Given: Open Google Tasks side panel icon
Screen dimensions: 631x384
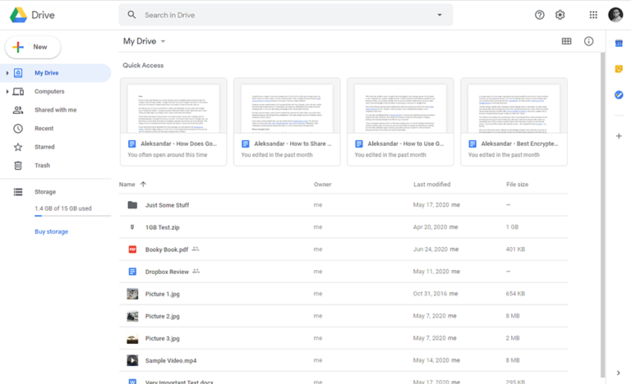Looking at the screenshot, I should click(619, 95).
